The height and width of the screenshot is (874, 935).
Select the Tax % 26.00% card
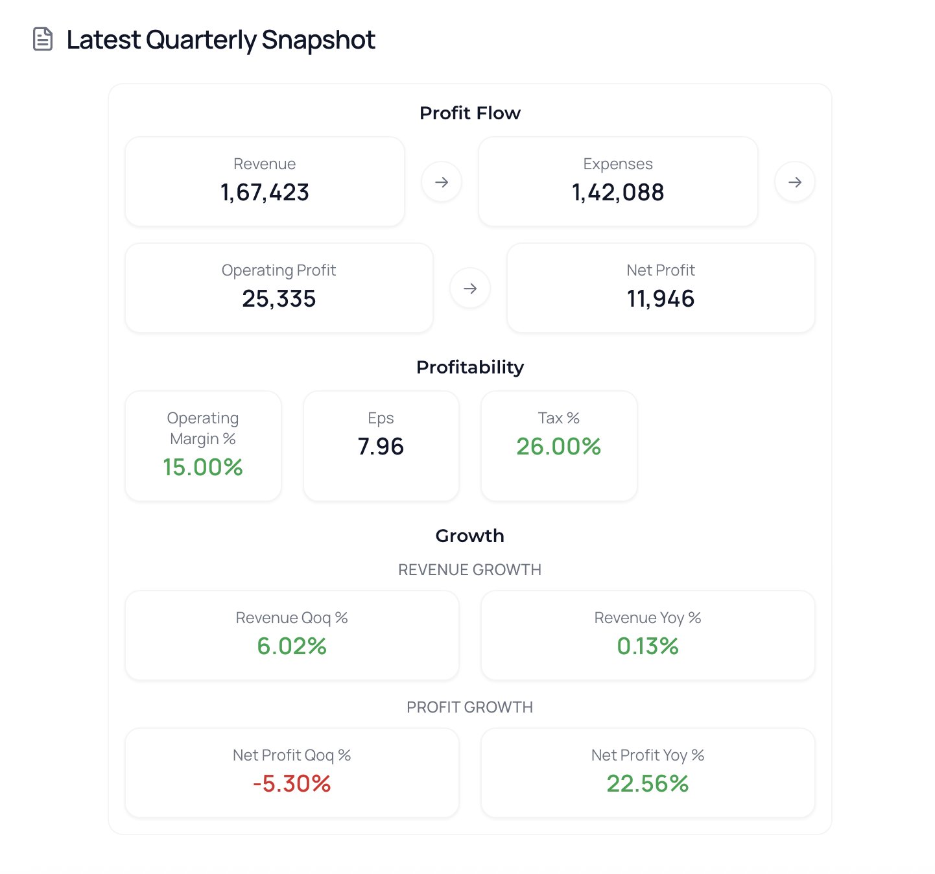pyautogui.click(x=559, y=446)
